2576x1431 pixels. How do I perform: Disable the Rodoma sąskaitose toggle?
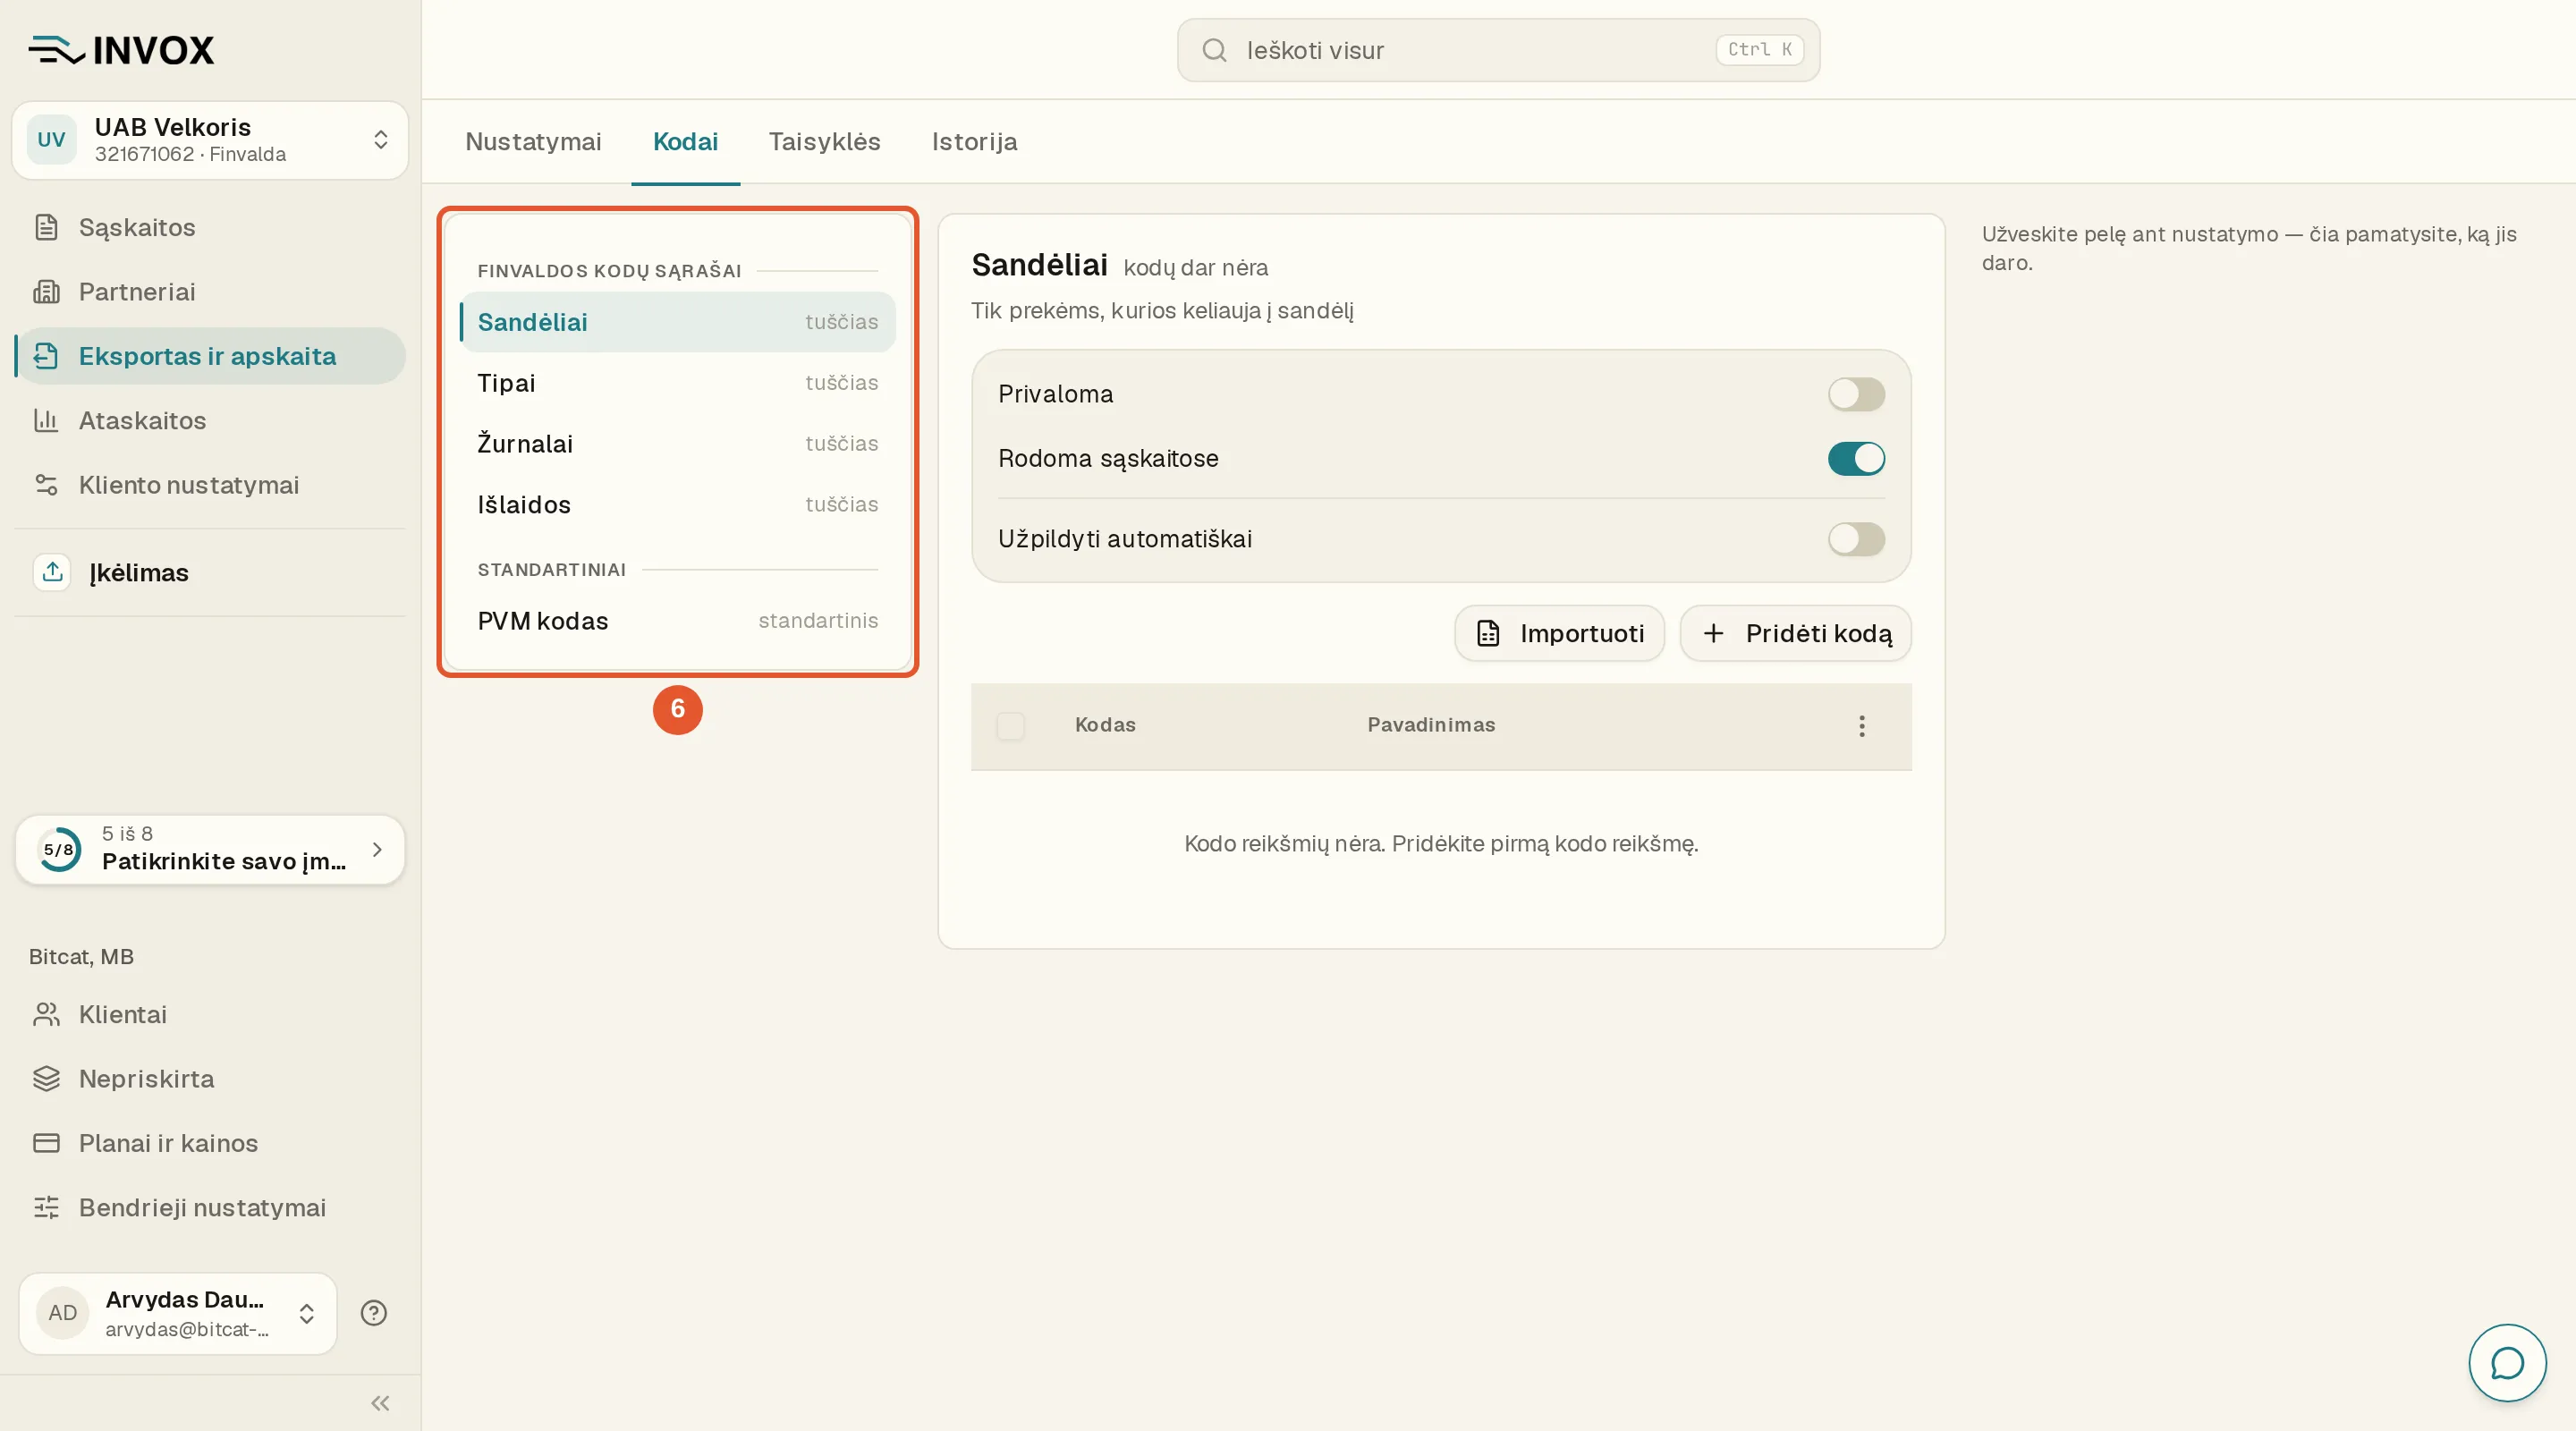pyautogui.click(x=1856, y=458)
